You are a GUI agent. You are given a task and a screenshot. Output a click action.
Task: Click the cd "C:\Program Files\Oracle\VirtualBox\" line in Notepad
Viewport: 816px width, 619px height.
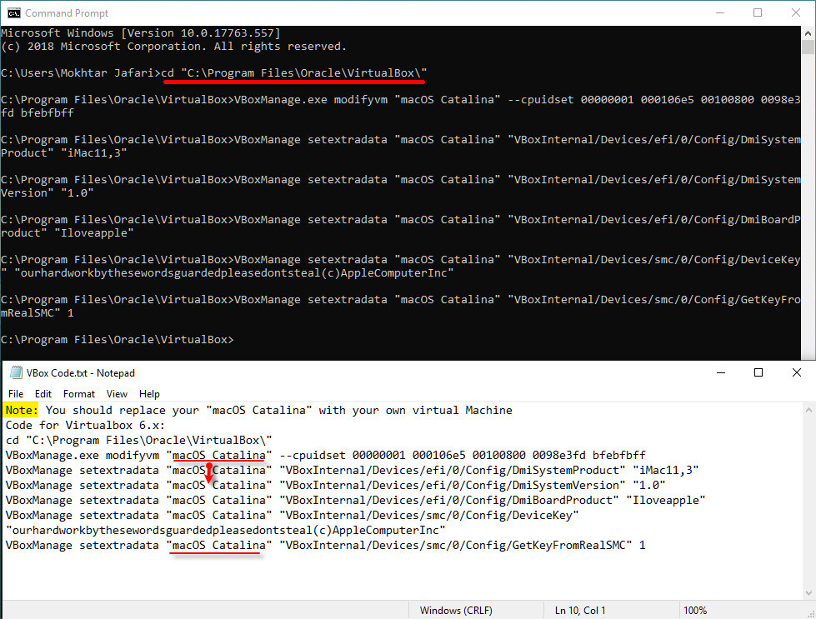point(138,440)
